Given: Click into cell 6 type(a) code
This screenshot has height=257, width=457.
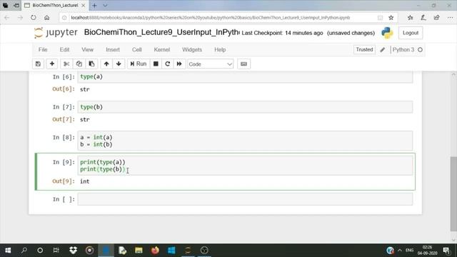Looking at the screenshot, I should (x=245, y=77).
